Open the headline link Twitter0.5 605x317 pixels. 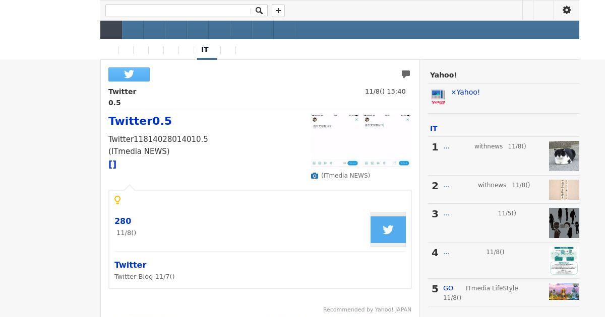click(x=140, y=121)
